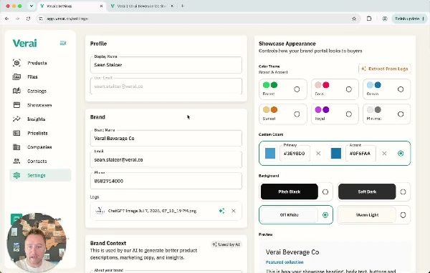Screen dimensions: 430x273
Task: Open Products from the sidebar icon
Action: click(16, 63)
